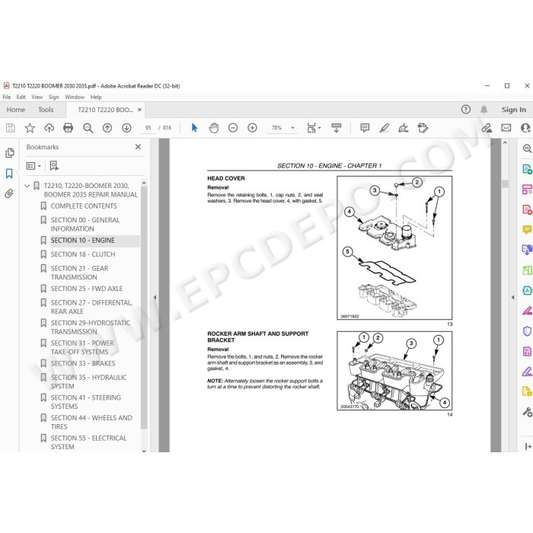Screen dimensions: 533x533
Task: Zoom out with the minus icon
Action: [x=233, y=128]
